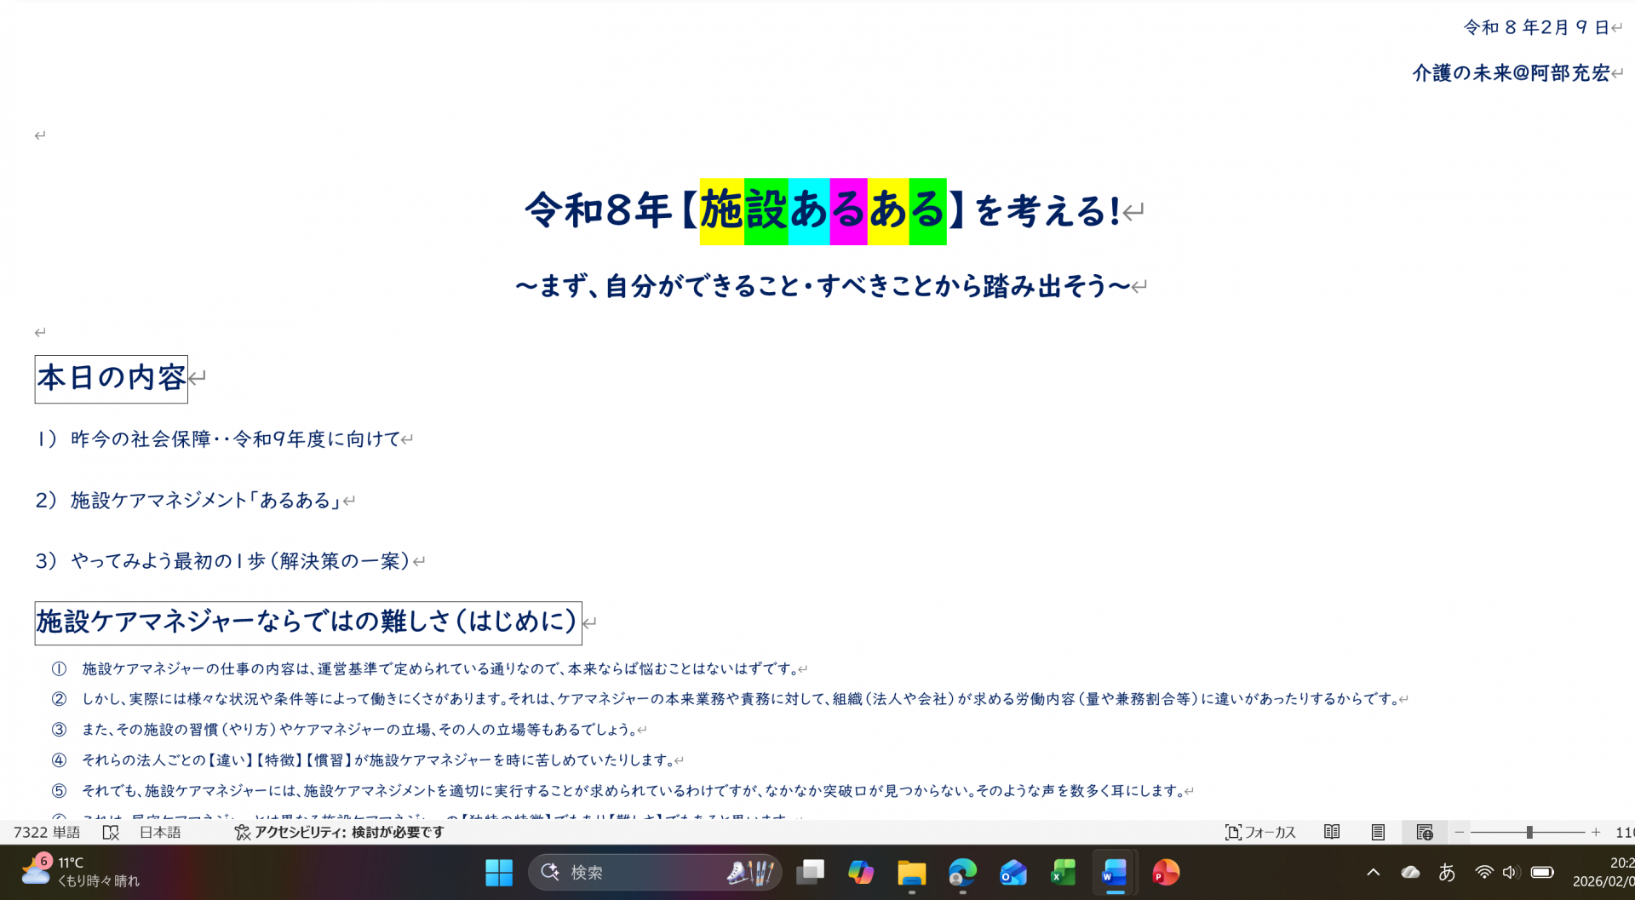Image resolution: width=1635 pixels, height=900 pixels.
Task: Toggle Japanese language proofing via 日本語 indicator
Action: (159, 832)
